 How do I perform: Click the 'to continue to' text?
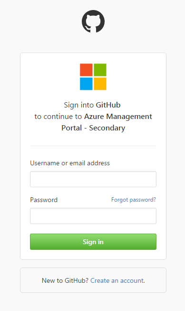click(58, 117)
